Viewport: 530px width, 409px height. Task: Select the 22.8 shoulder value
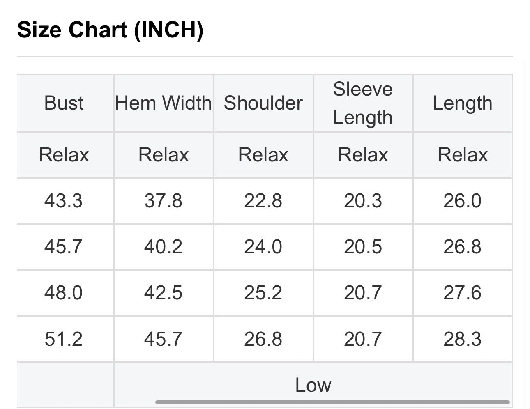point(263,201)
